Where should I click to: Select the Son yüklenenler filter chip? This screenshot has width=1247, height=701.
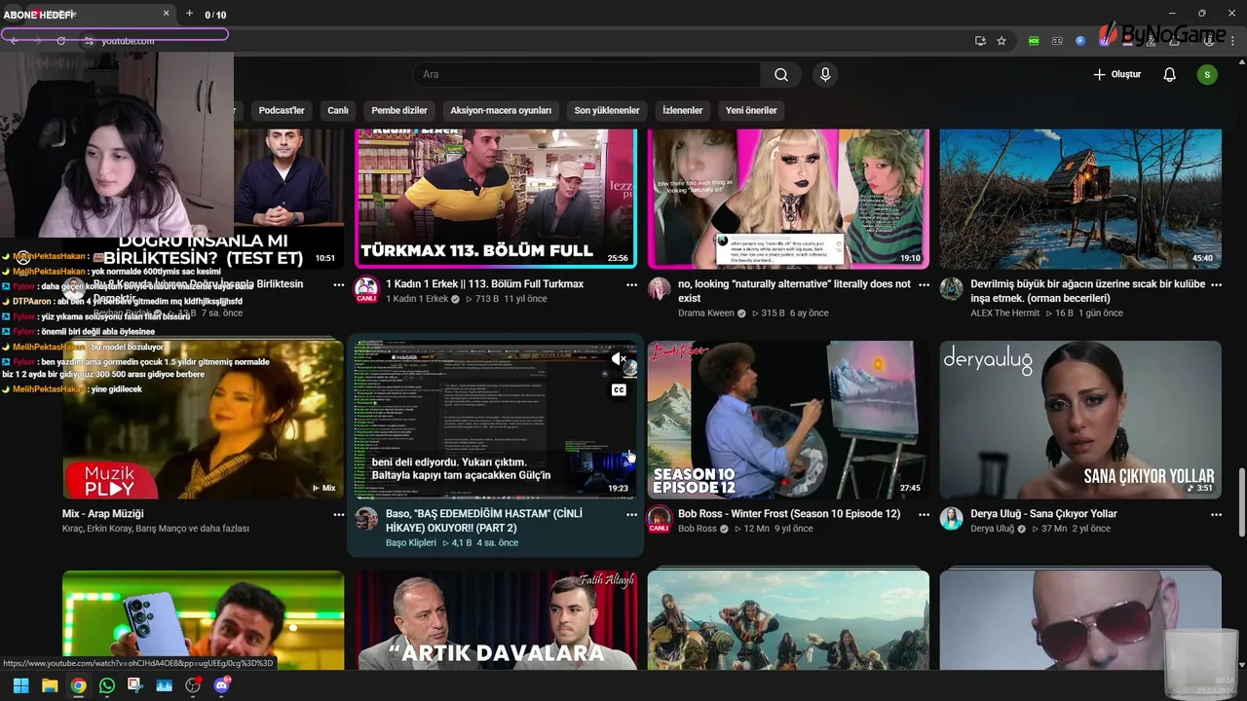(x=607, y=111)
